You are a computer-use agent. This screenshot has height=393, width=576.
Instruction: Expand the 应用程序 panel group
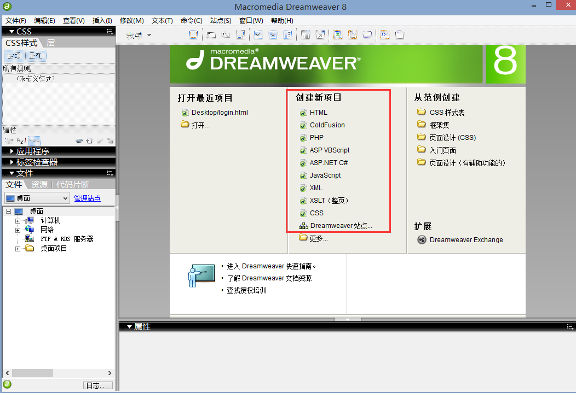[11, 151]
